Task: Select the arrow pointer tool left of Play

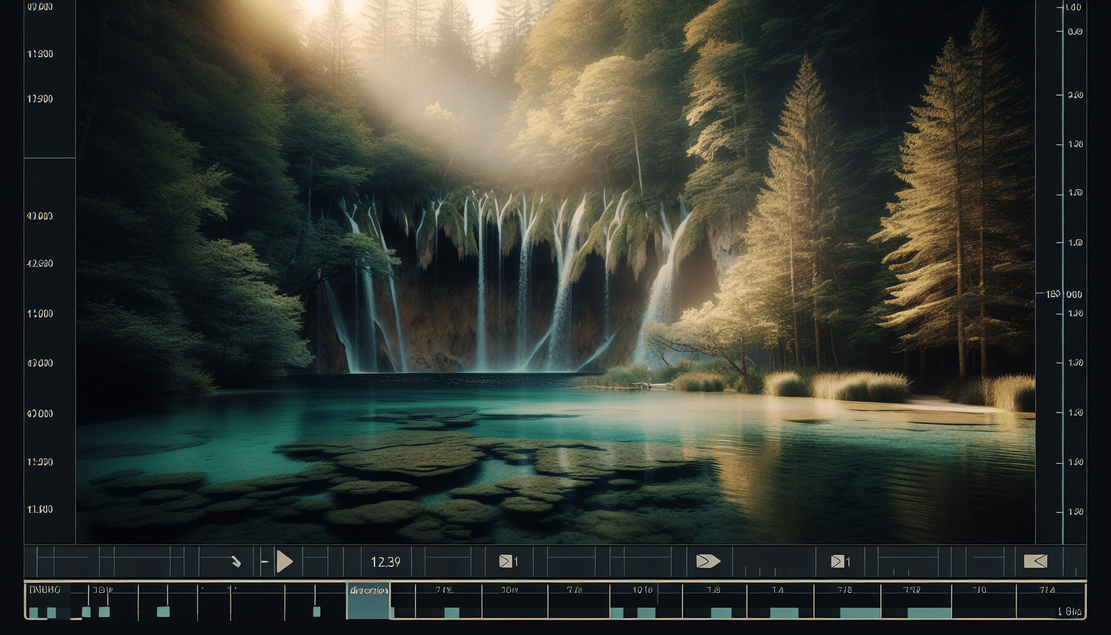Action: coord(236,562)
